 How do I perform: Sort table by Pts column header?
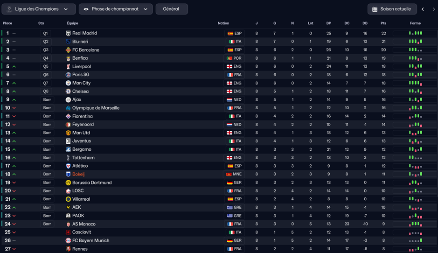383,23
